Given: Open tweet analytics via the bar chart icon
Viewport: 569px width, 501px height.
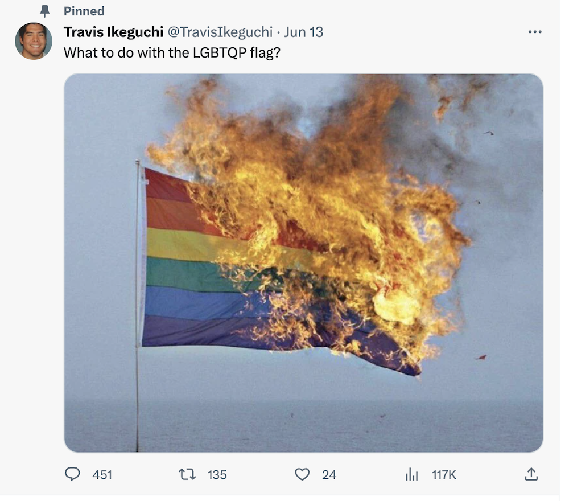Looking at the screenshot, I should [412, 474].
